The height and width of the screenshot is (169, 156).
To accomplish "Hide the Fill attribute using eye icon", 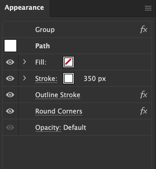I will pos(10,62).
